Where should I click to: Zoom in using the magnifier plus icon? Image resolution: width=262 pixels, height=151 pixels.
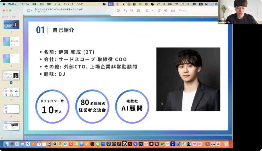point(132,10)
